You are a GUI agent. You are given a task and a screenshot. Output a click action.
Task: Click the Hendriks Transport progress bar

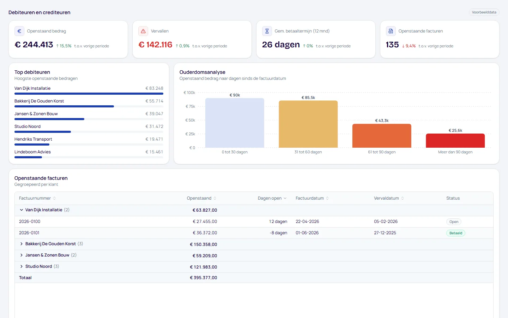(89, 145)
